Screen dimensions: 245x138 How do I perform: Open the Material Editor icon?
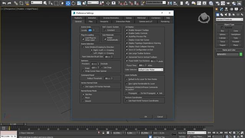click(x=211, y=3)
